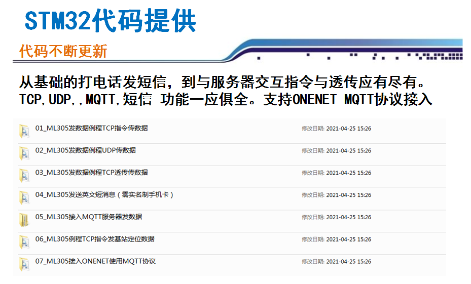Click the STM32代码提供 title
This screenshot has width=471, height=284.
pos(110,21)
